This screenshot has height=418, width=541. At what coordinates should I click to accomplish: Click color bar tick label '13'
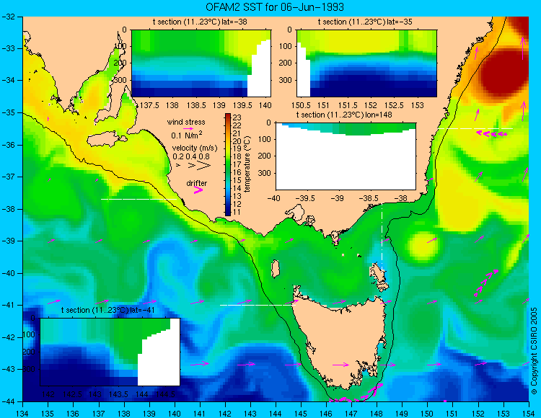(237, 196)
